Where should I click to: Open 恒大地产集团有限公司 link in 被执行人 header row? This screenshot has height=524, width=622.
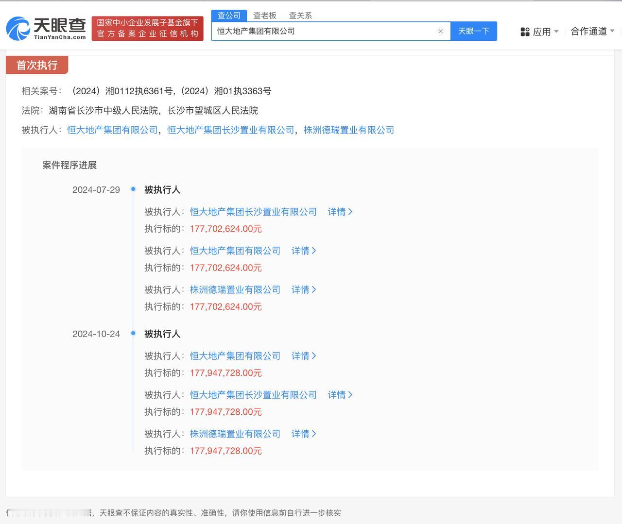pyautogui.click(x=113, y=130)
